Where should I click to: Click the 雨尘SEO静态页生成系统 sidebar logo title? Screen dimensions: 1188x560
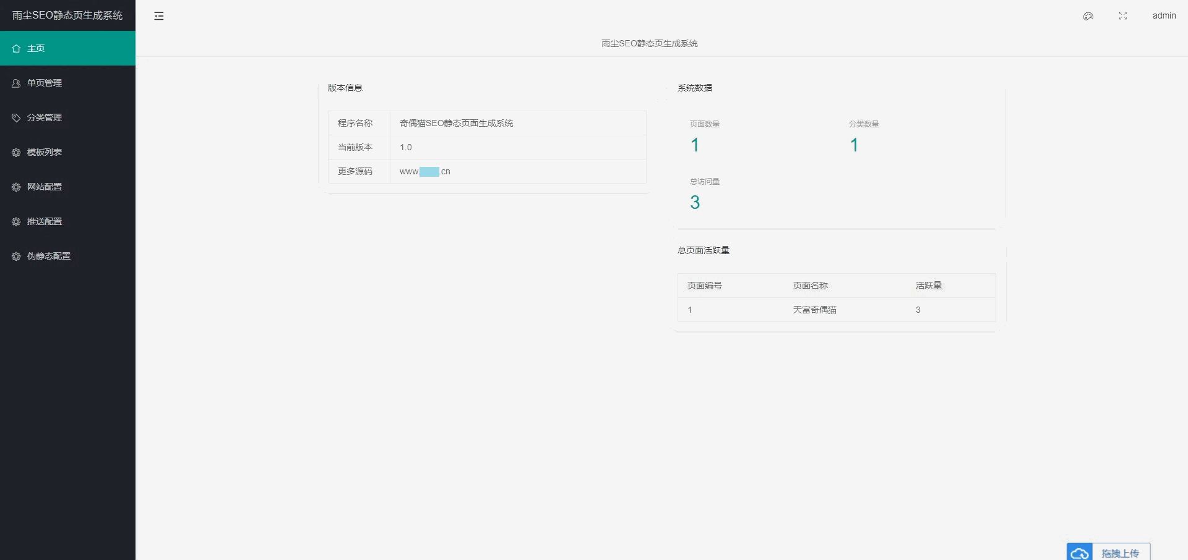pos(67,15)
